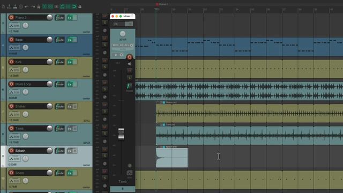Open the MIDI input dropdown in Mixer strip
Viewport: 343px width, 193px height.
click(x=123, y=45)
